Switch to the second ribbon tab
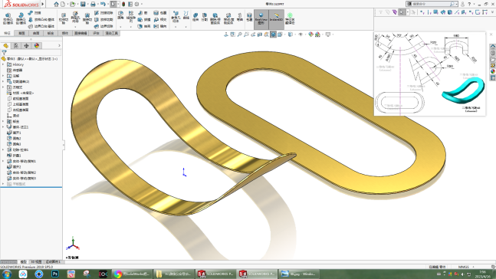 pyautogui.click(x=21, y=33)
